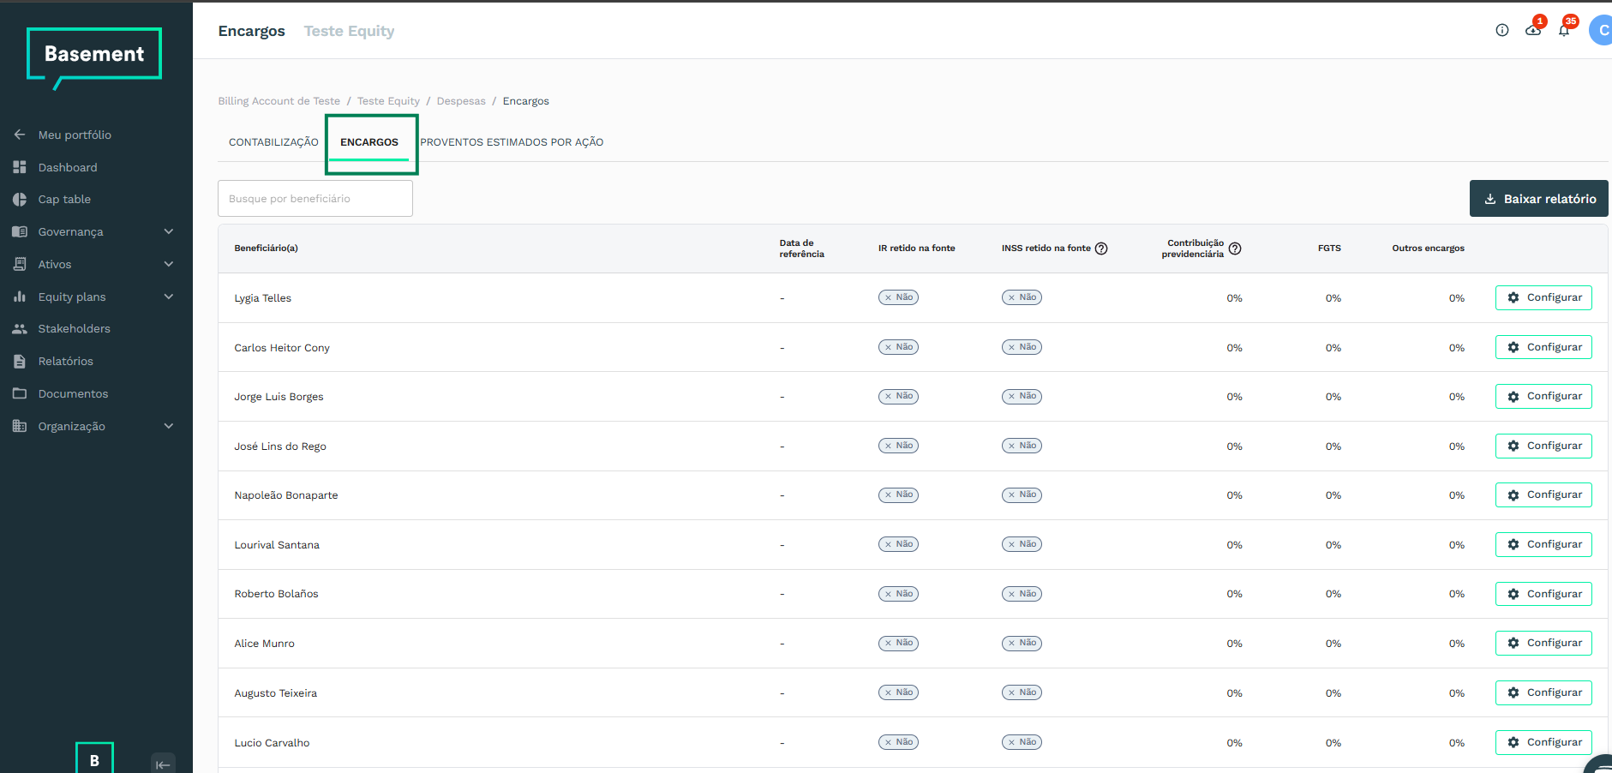Click the Busque por beneficiário search field
1612x773 pixels.
coord(315,199)
